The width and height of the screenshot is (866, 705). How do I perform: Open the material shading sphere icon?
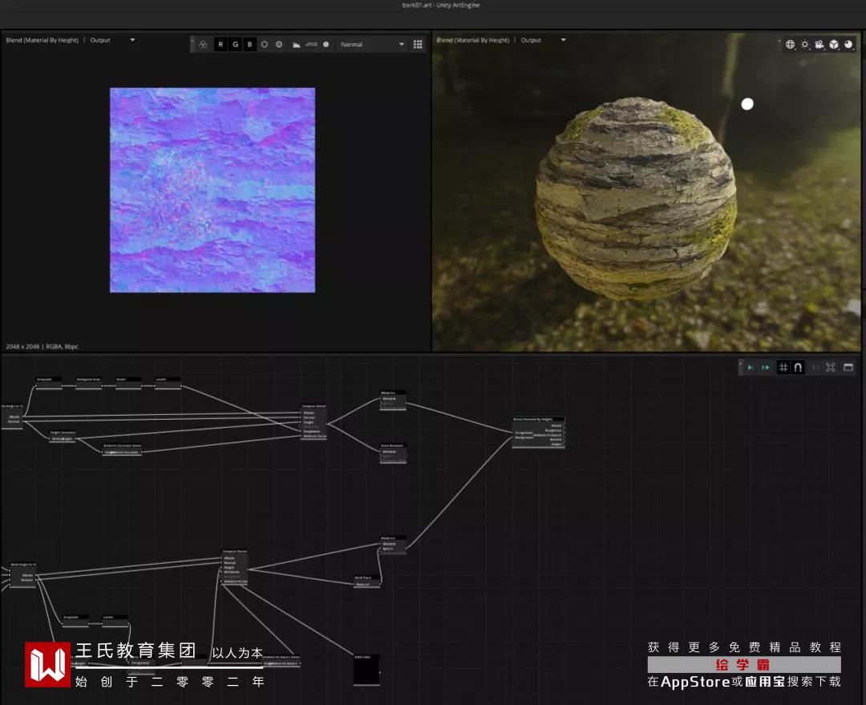(x=848, y=45)
